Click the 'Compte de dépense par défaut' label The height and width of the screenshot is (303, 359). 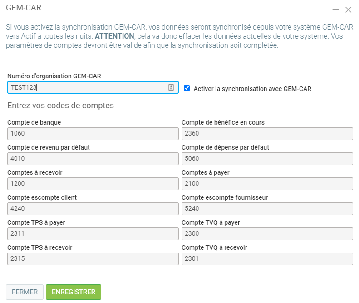[x=225, y=147]
